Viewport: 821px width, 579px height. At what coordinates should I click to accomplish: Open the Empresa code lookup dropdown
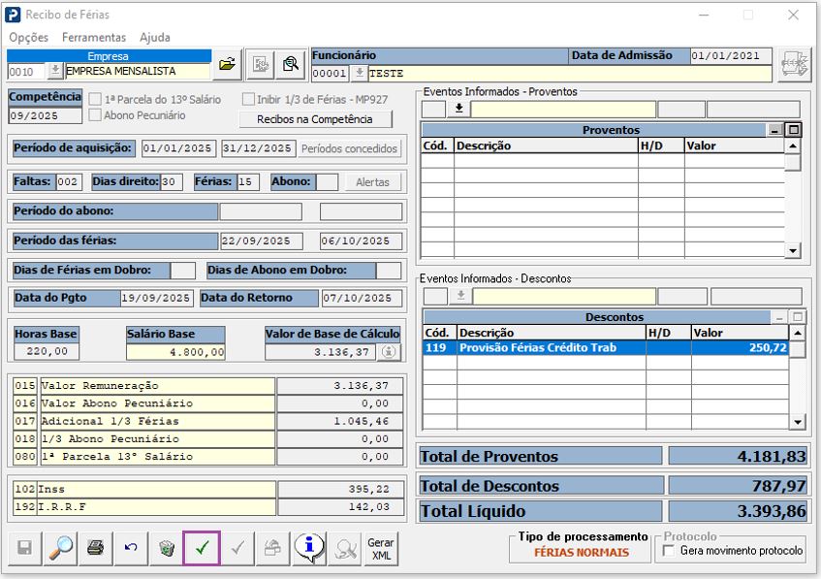(55, 71)
